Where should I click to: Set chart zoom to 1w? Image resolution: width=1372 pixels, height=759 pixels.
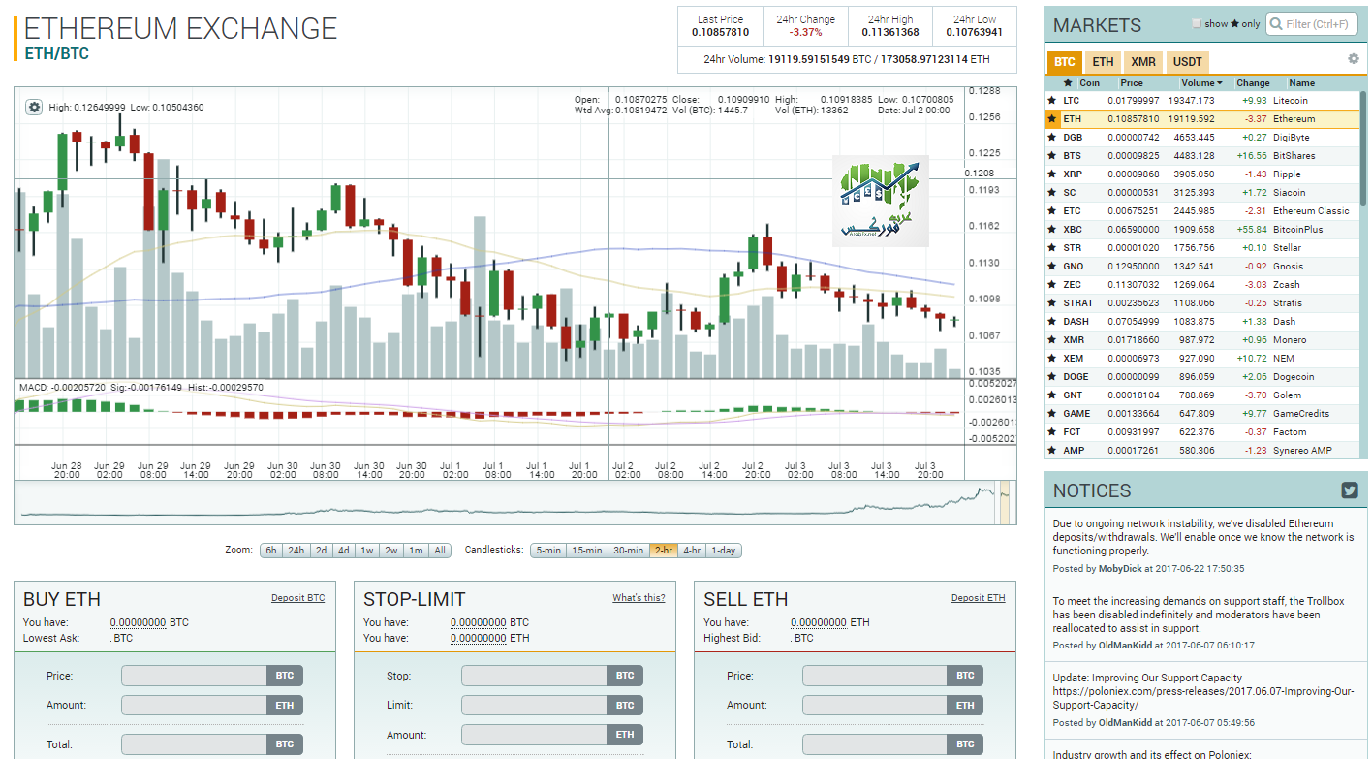367,551
